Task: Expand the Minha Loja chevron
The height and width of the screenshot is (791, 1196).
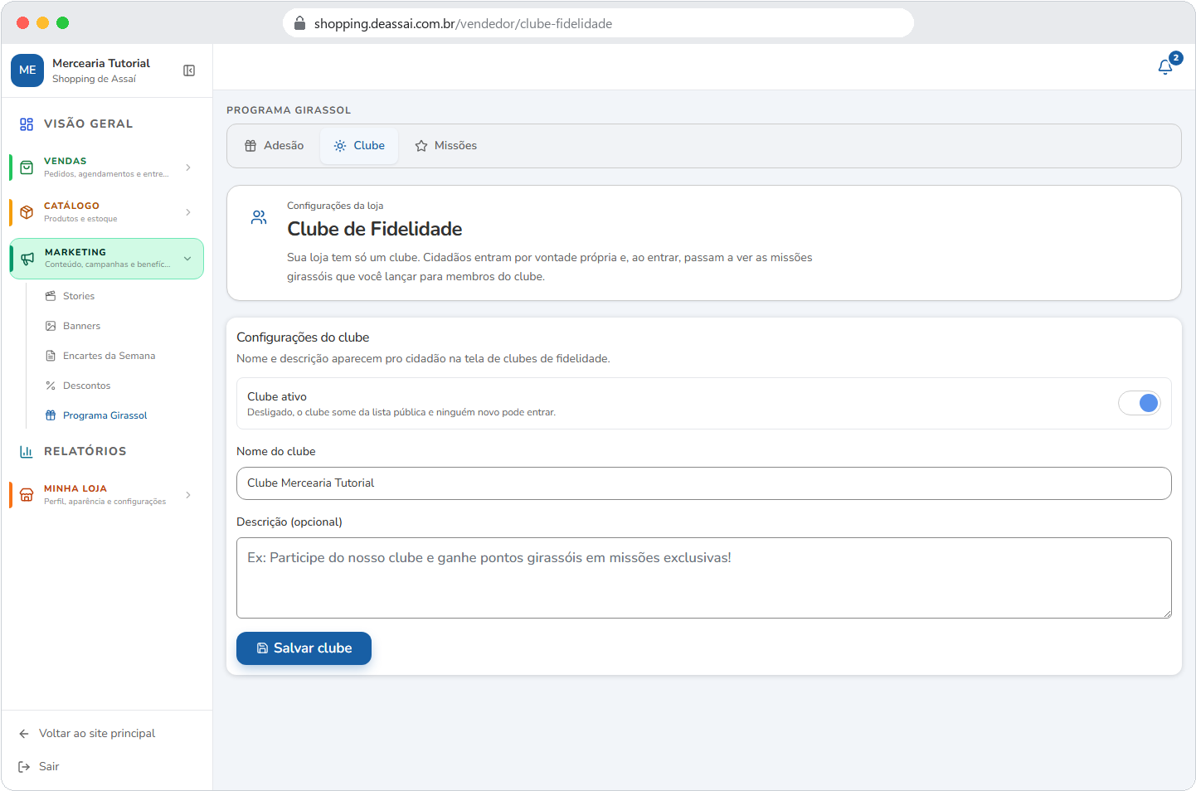Action: 188,495
